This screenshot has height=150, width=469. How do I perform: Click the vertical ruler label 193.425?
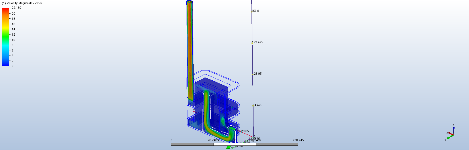(x=257, y=42)
